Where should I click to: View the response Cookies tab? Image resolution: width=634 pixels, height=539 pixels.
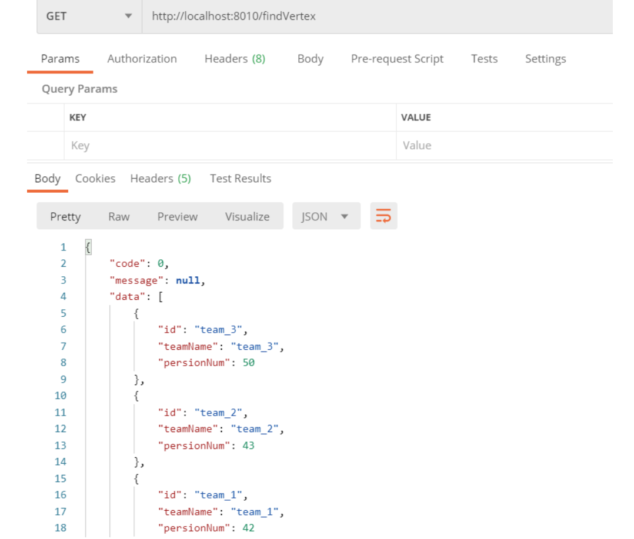click(x=95, y=178)
